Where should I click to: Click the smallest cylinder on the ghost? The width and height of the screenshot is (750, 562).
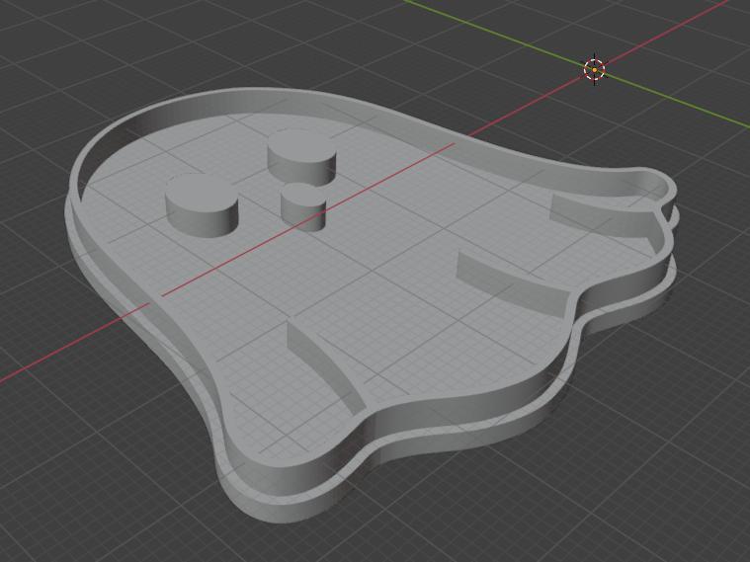coord(303,206)
